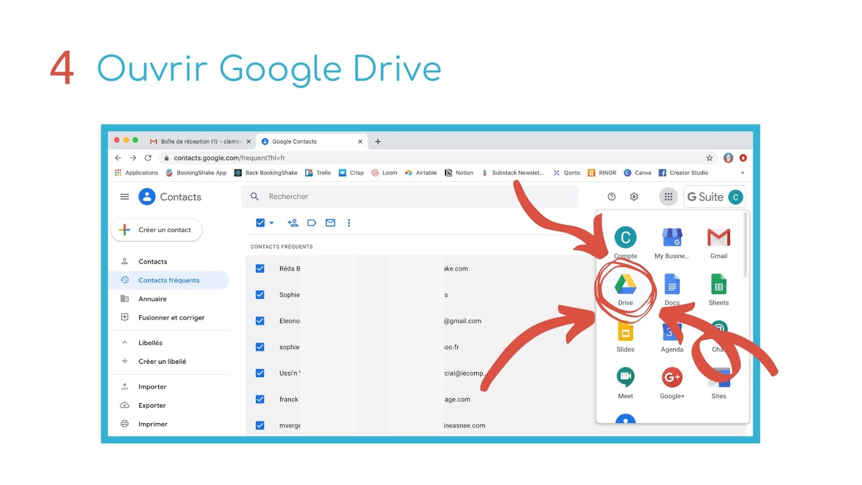The width and height of the screenshot is (862, 485).
Task: Open the Notion bookmark
Action: point(459,173)
